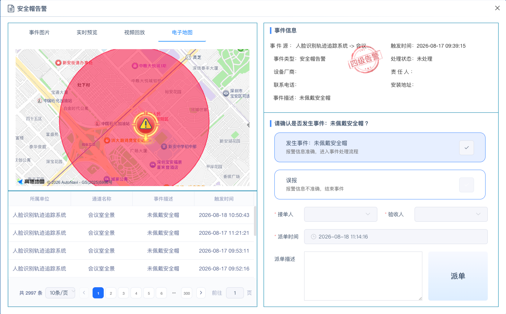Go to previous page arrow
The image size is (506, 314).
click(84, 293)
